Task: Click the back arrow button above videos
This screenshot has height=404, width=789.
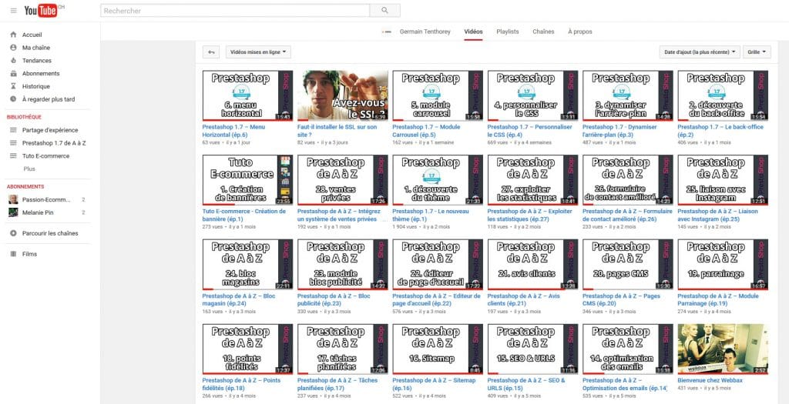Action: (211, 52)
